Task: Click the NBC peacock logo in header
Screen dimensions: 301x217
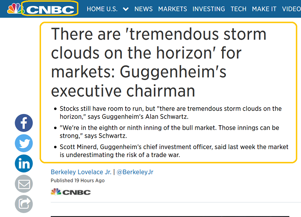Action: [15, 9]
